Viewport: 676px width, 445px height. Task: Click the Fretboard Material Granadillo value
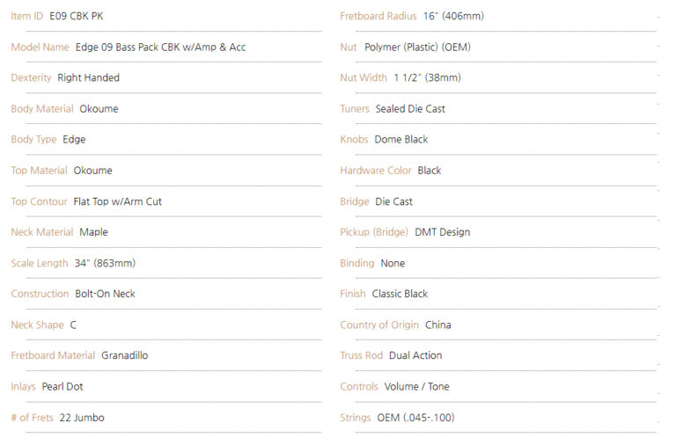(125, 355)
